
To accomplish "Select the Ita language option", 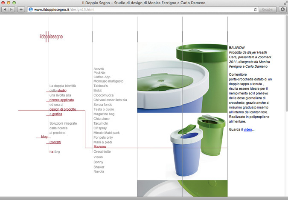I will pyautogui.click(x=51, y=151).
